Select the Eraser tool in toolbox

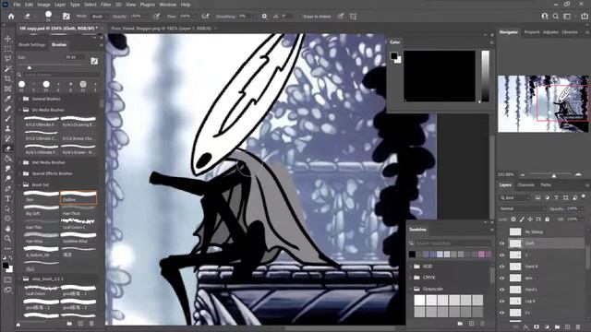pos(7,148)
